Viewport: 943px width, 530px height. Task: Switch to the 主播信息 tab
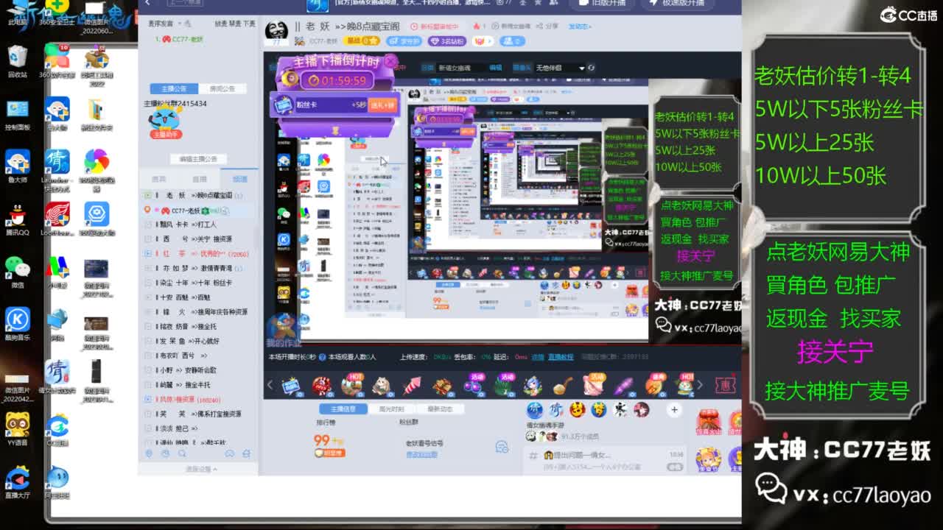coord(343,409)
